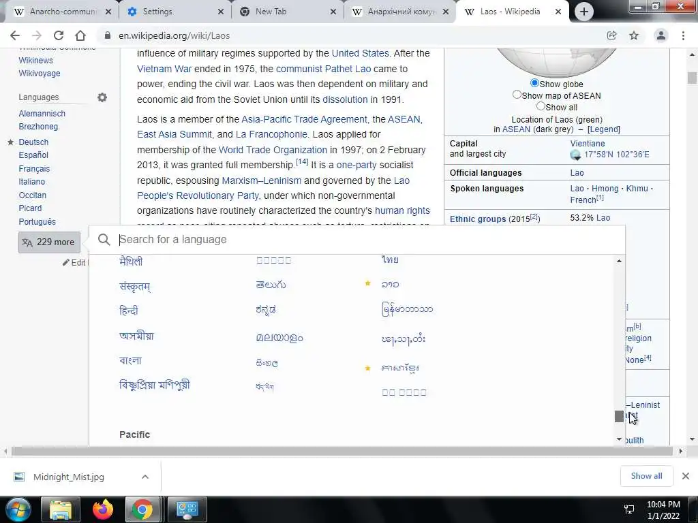
Task: Open Chrome's three-dot menu
Action: [x=683, y=35]
